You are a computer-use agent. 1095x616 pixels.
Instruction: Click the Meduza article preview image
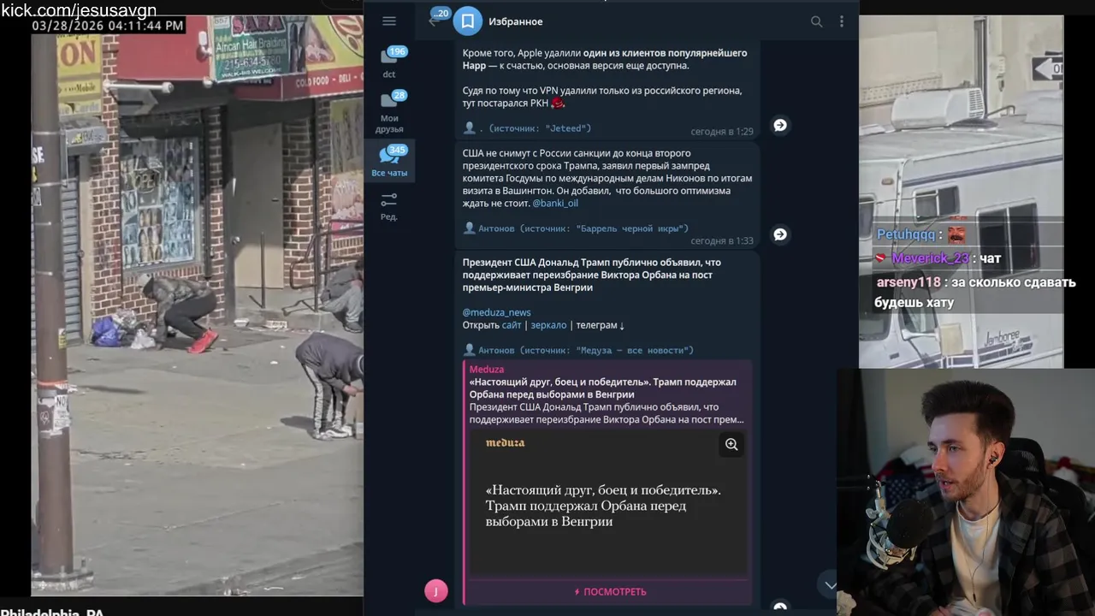607,502
